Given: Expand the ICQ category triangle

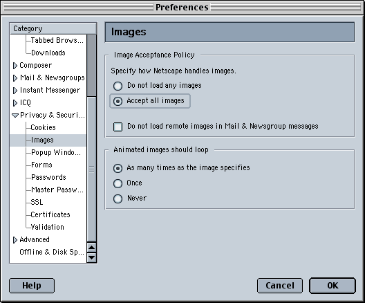Looking at the screenshot, I should pos(15,103).
